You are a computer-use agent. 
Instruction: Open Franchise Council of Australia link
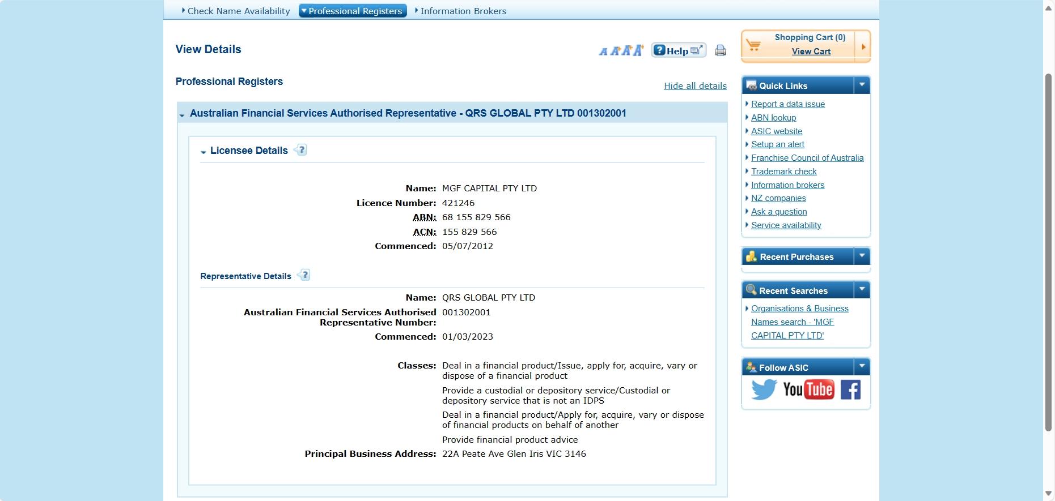(x=807, y=158)
